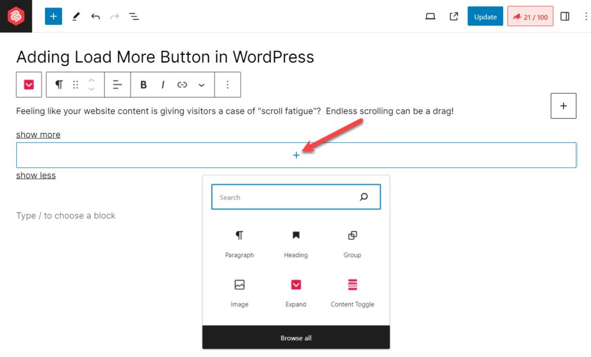Screen dimensions: 591x357
Task: Open the block inserter with the plus icon
Action: [53, 16]
